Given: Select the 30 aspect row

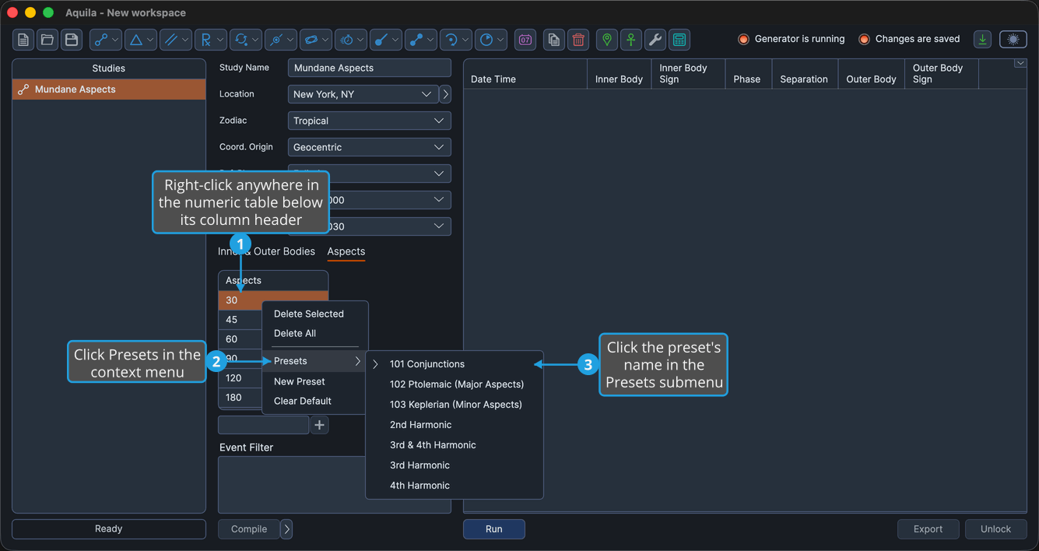Looking at the screenshot, I should tap(273, 300).
